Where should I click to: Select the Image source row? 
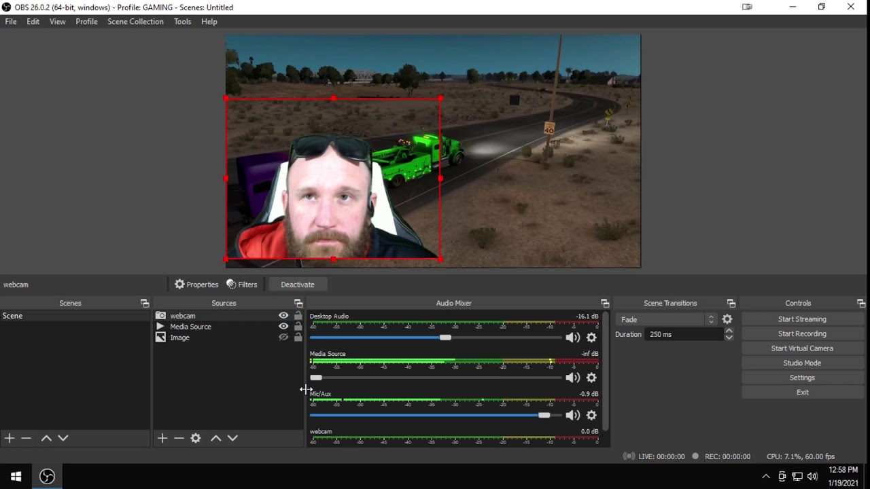click(x=228, y=338)
